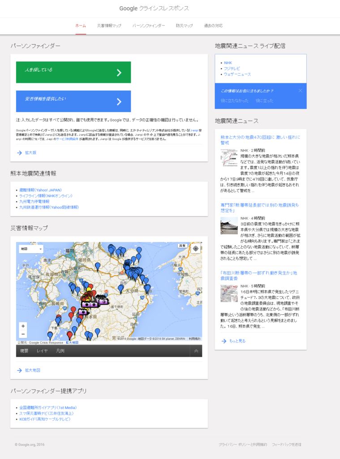Open the NHK live stream link
The width and height of the screenshot is (340, 459).
coord(228,63)
